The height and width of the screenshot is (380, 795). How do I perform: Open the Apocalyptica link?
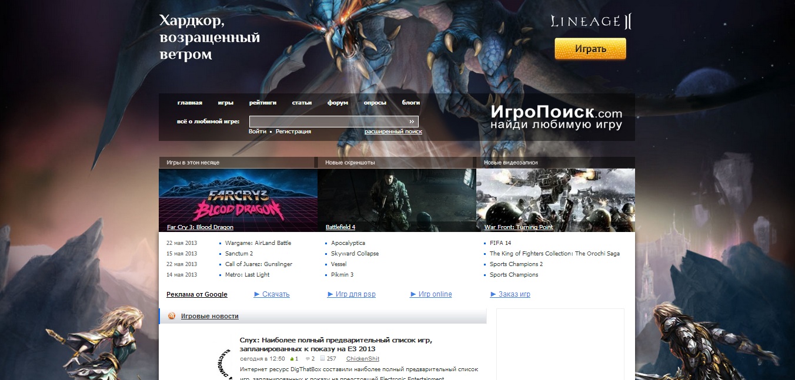point(348,243)
